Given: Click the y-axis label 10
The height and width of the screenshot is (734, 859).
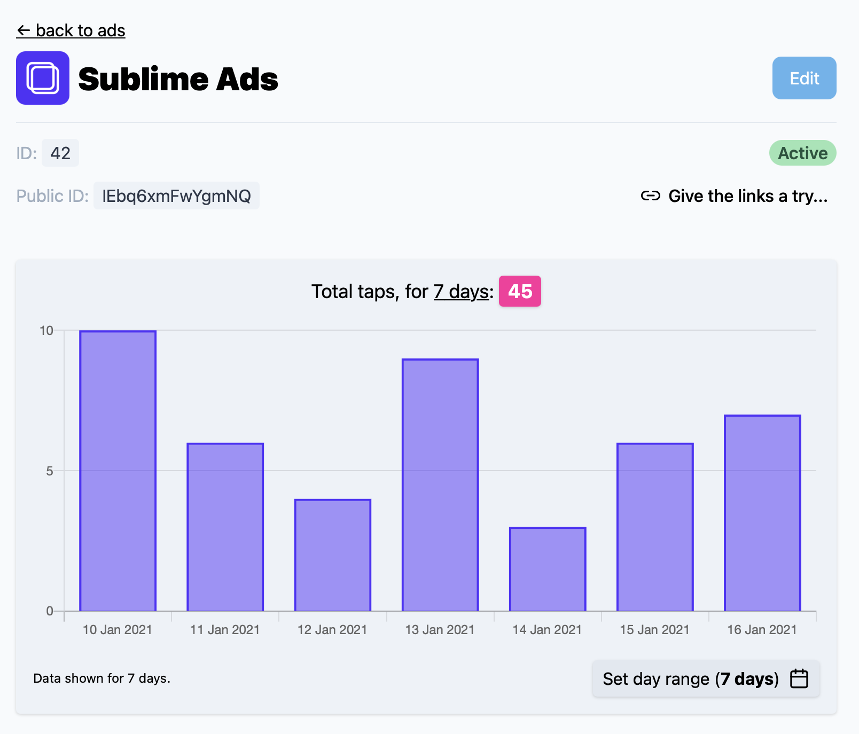Looking at the screenshot, I should point(46,331).
